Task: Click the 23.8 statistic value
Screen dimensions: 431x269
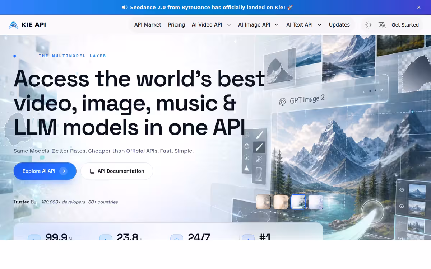Action: click(128, 236)
